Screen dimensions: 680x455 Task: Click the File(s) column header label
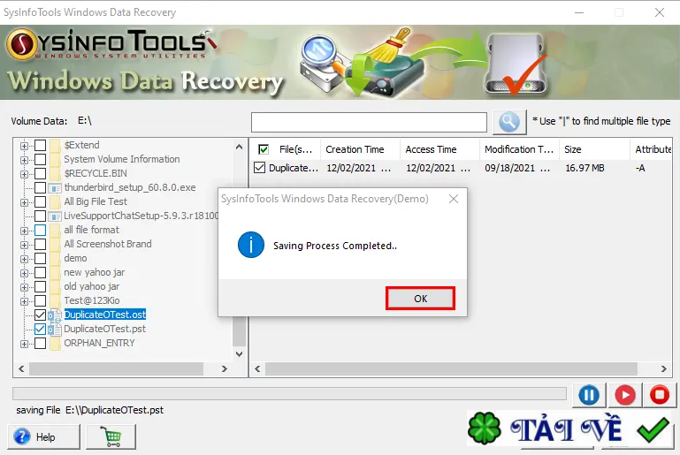(x=295, y=149)
